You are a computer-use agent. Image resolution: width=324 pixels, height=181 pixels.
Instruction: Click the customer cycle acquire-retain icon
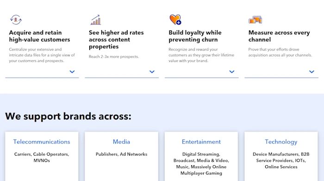(16, 19)
